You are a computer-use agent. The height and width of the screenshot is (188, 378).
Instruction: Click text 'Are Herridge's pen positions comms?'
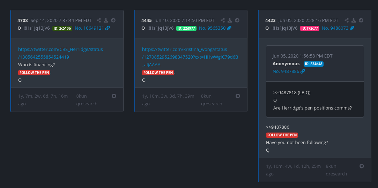tap(312, 108)
